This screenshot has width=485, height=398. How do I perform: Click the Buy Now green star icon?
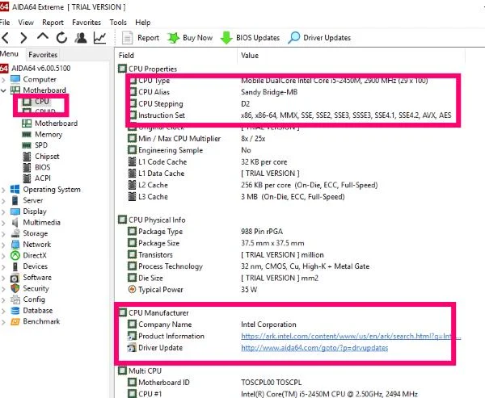173,38
